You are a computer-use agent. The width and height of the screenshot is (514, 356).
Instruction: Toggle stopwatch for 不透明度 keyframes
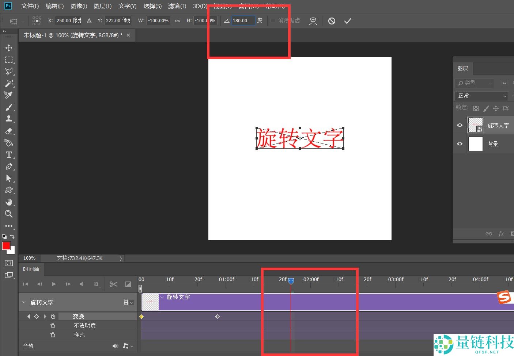[x=53, y=325]
